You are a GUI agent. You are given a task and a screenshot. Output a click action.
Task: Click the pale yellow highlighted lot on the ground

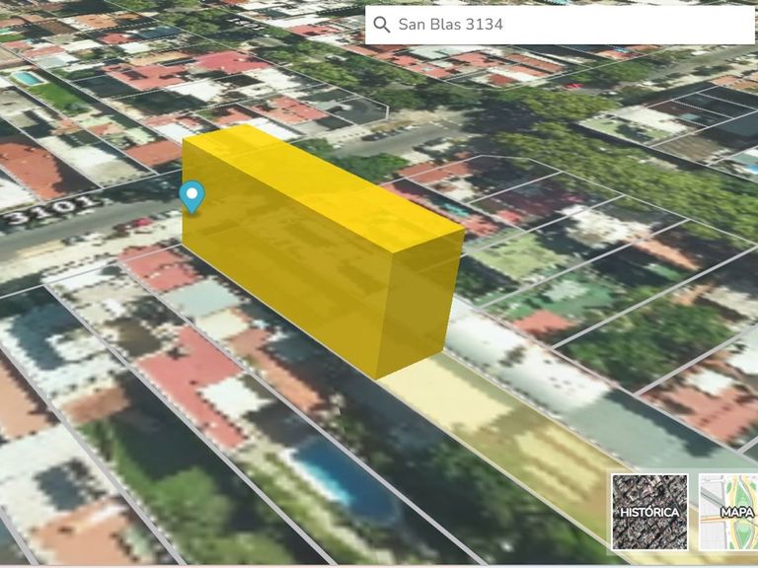[493, 424]
